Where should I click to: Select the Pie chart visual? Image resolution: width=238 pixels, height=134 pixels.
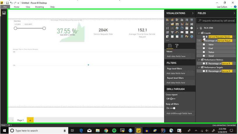pos(177,28)
